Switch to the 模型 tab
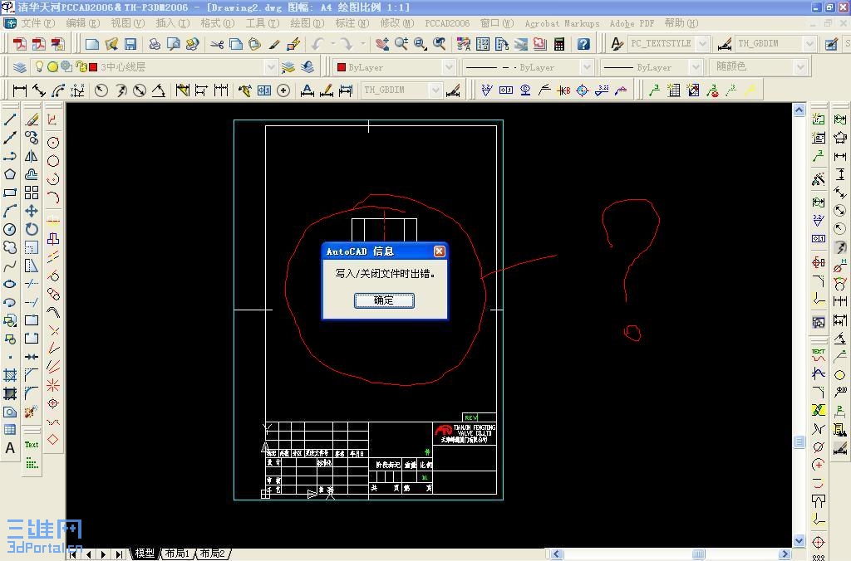The width and height of the screenshot is (851, 561). coord(145,554)
